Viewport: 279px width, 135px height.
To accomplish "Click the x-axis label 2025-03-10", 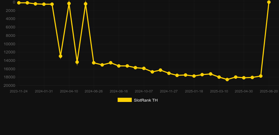I will pyautogui.click(x=219, y=91).
